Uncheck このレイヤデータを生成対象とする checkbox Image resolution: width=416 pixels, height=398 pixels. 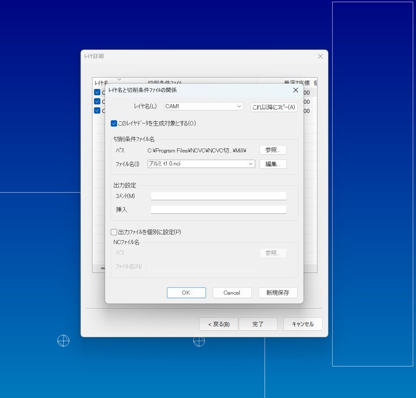tap(114, 124)
